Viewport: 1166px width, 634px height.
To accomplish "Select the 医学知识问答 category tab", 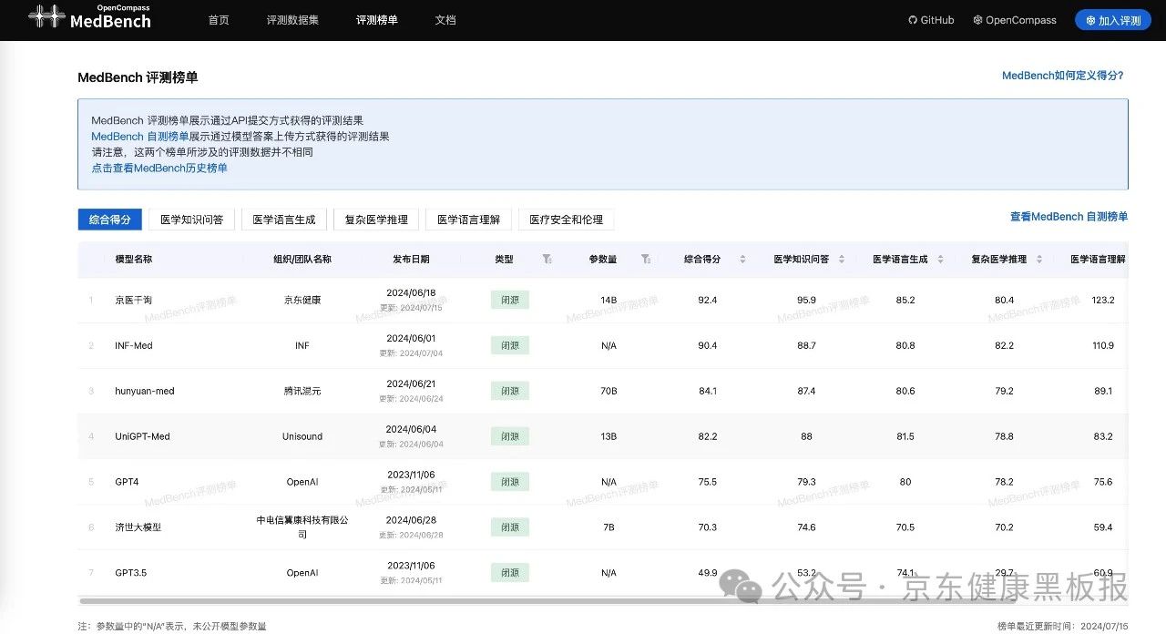I will [191, 219].
